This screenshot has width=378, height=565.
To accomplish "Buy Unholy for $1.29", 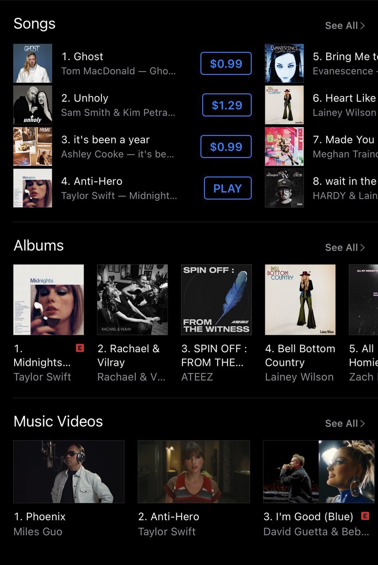I will click(227, 105).
